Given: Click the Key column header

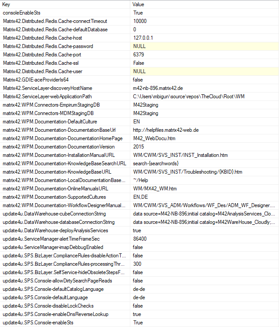Looking at the screenshot, I should [65, 4].
